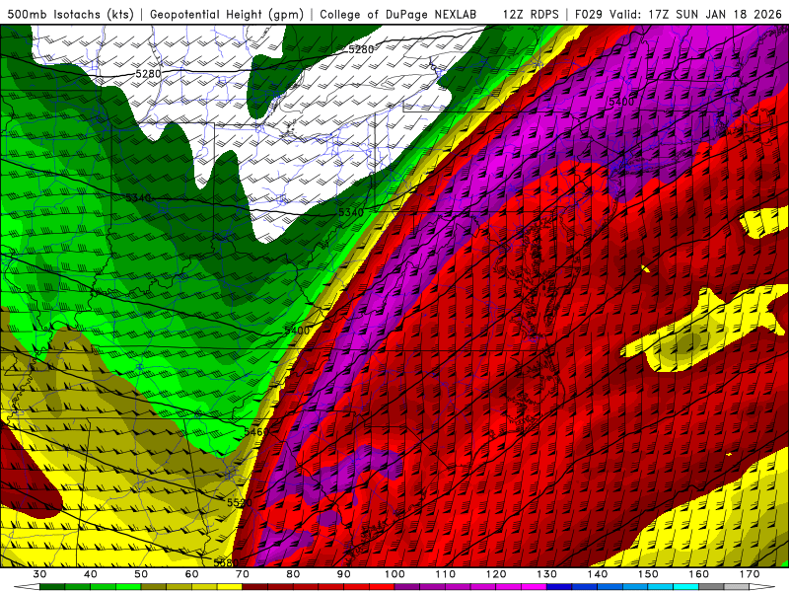This screenshot has width=789, height=592.
Task: Click the 5400 contour label in purple jet area
Action: coord(621,103)
